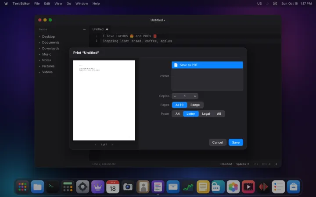Open the Reminders list app in dock
Screen dimensions: 316x197
click(x=278, y=187)
